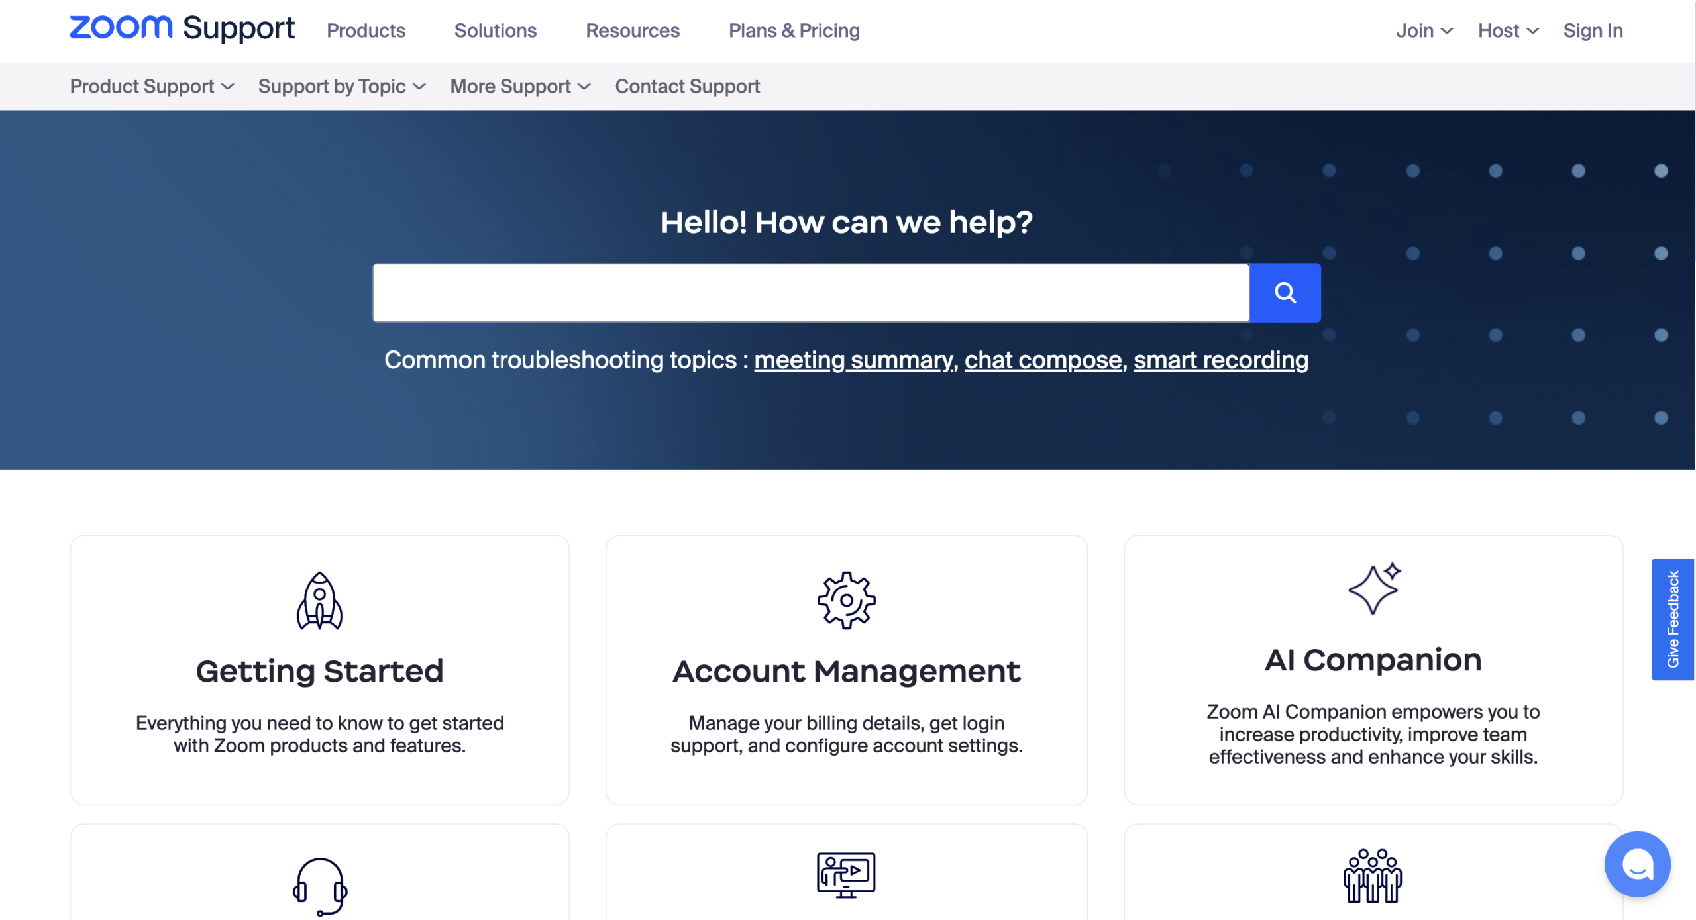
Task: Click the Zoom Support logo
Action: click(182, 28)
